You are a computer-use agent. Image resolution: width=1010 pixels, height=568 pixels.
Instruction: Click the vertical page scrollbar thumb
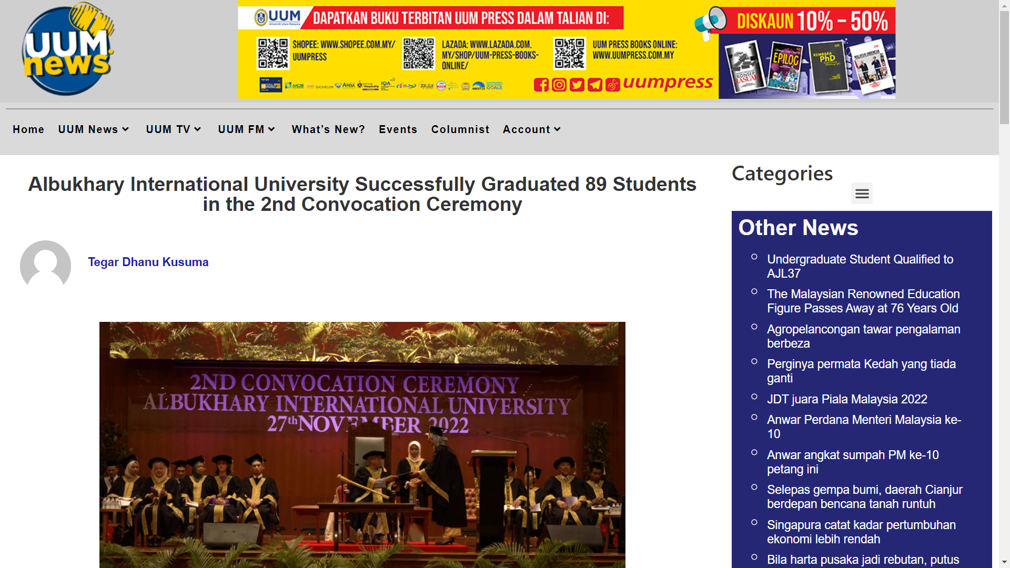click(x=1004, y=68)
